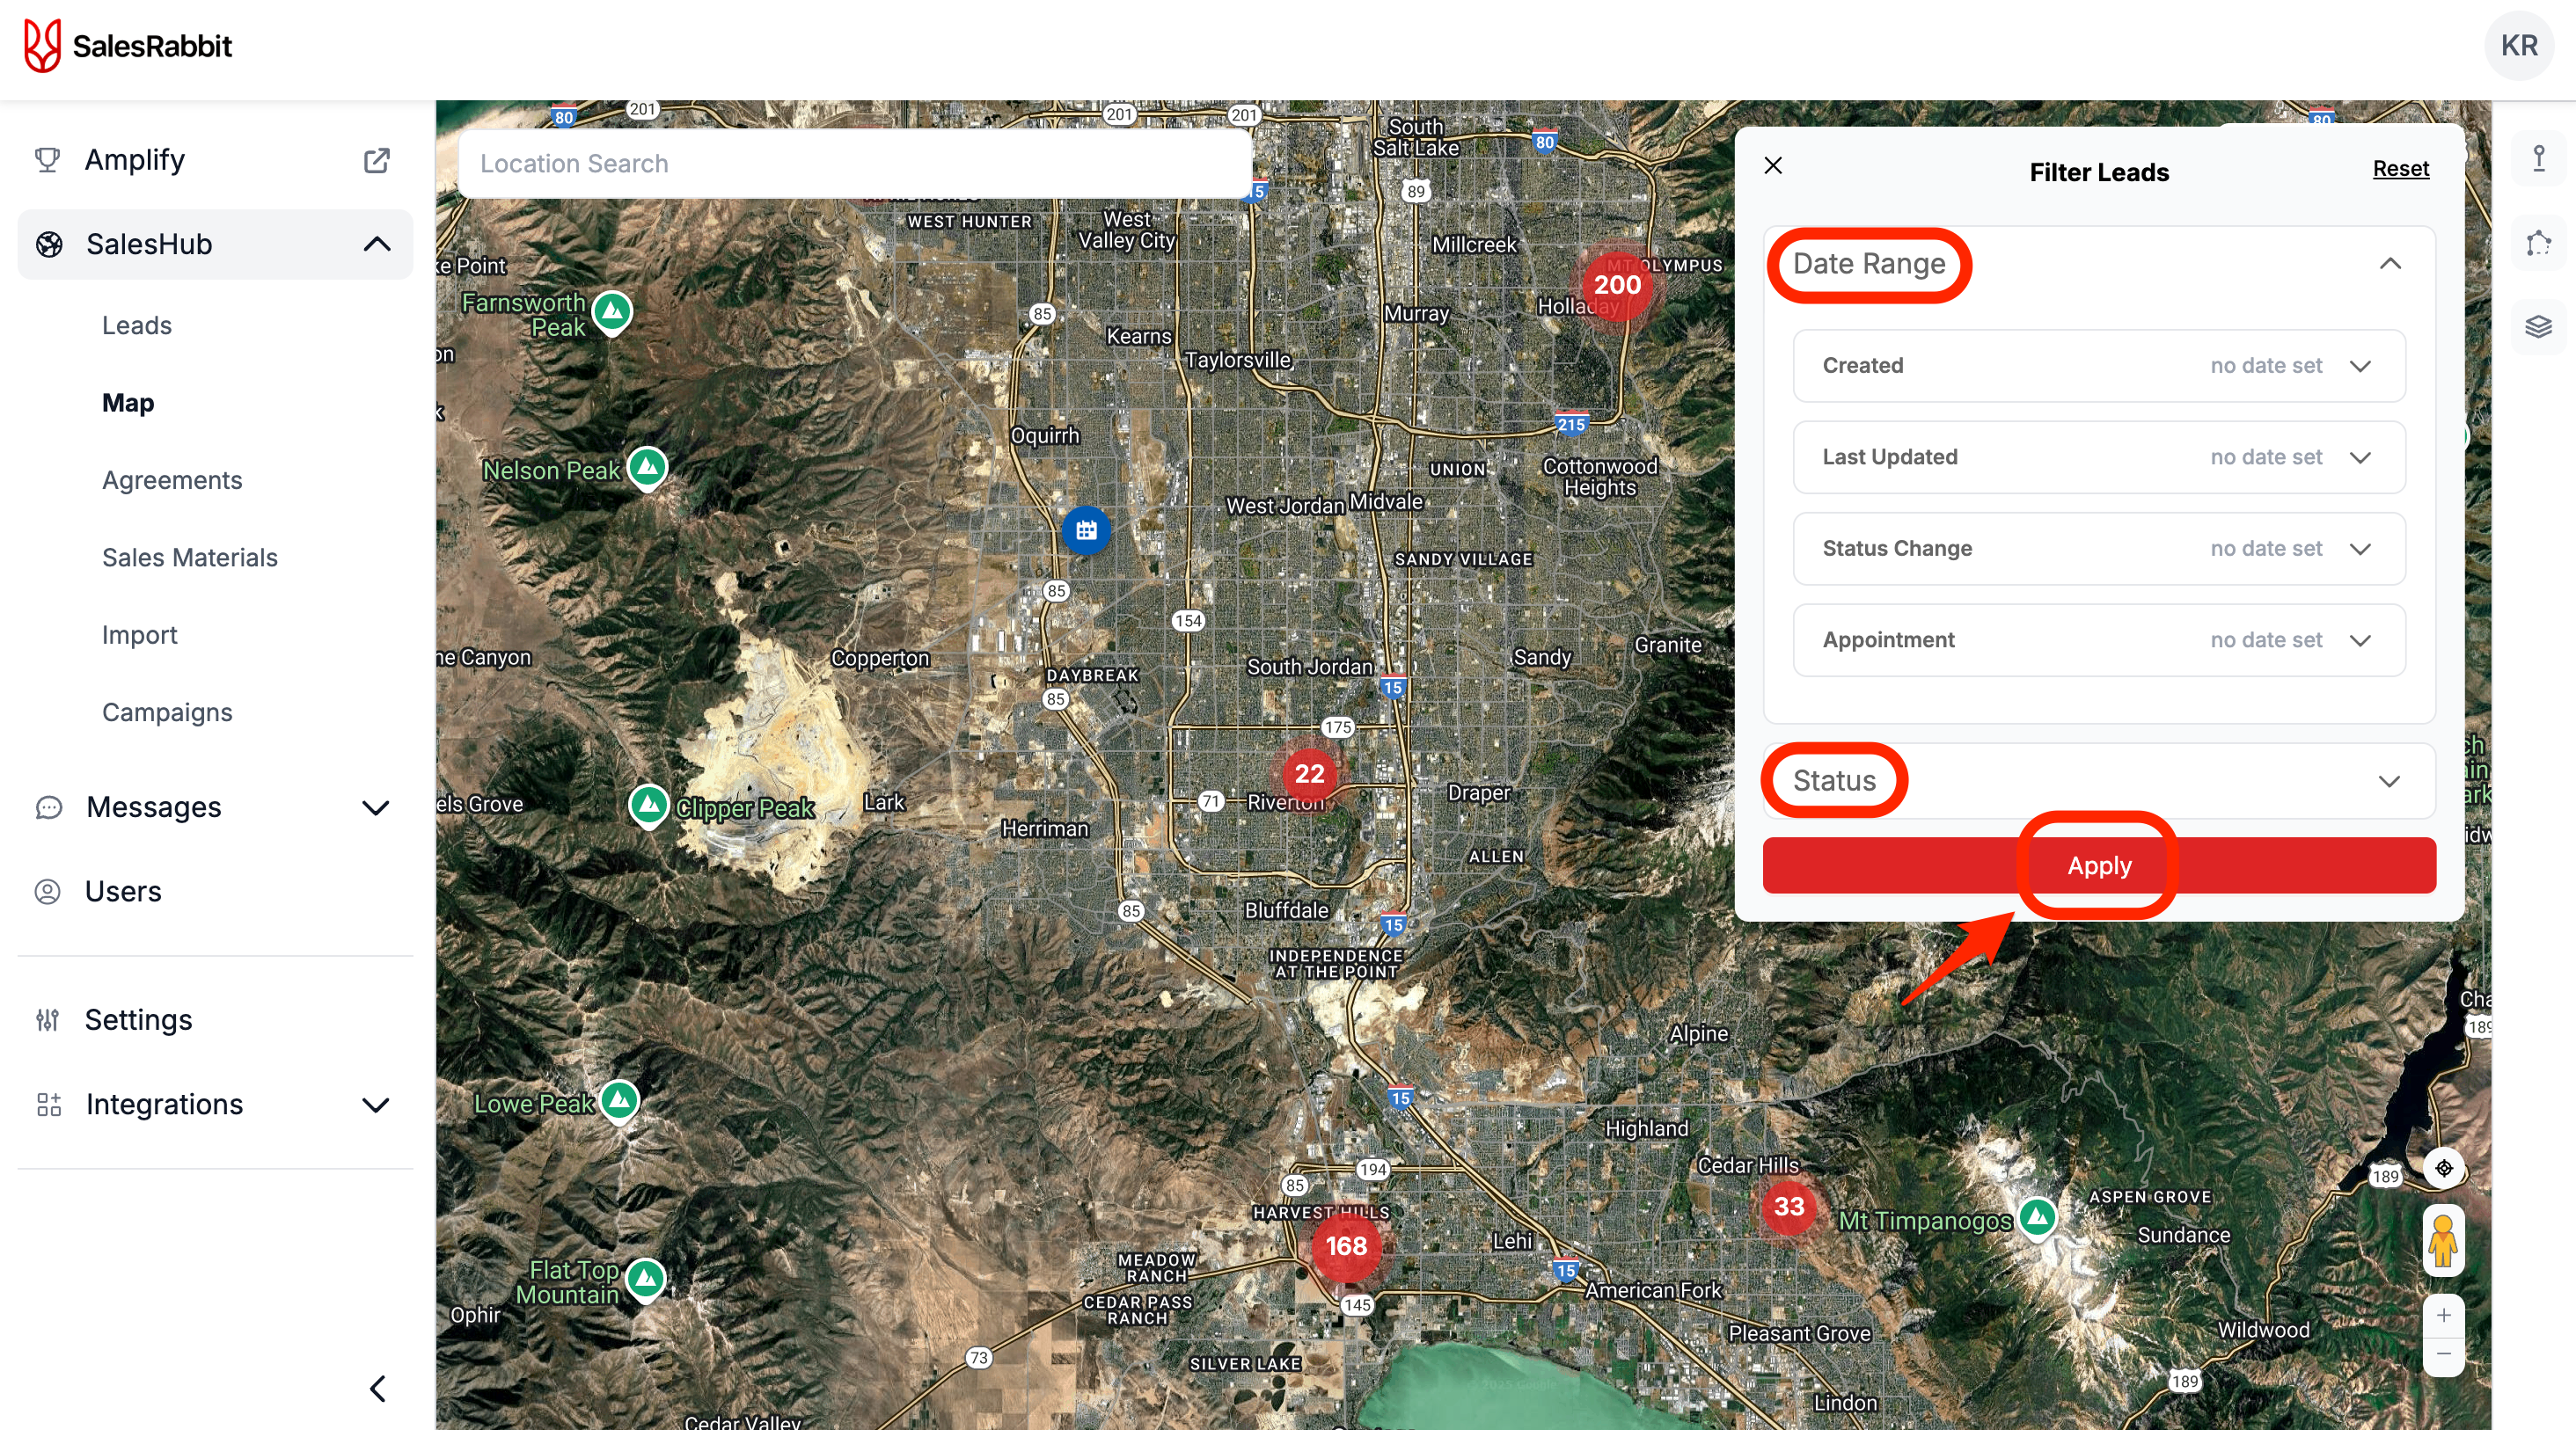The image size is (2576, 1430).
Task: Open the Created date dropdown
Action: coord(2360,366)
